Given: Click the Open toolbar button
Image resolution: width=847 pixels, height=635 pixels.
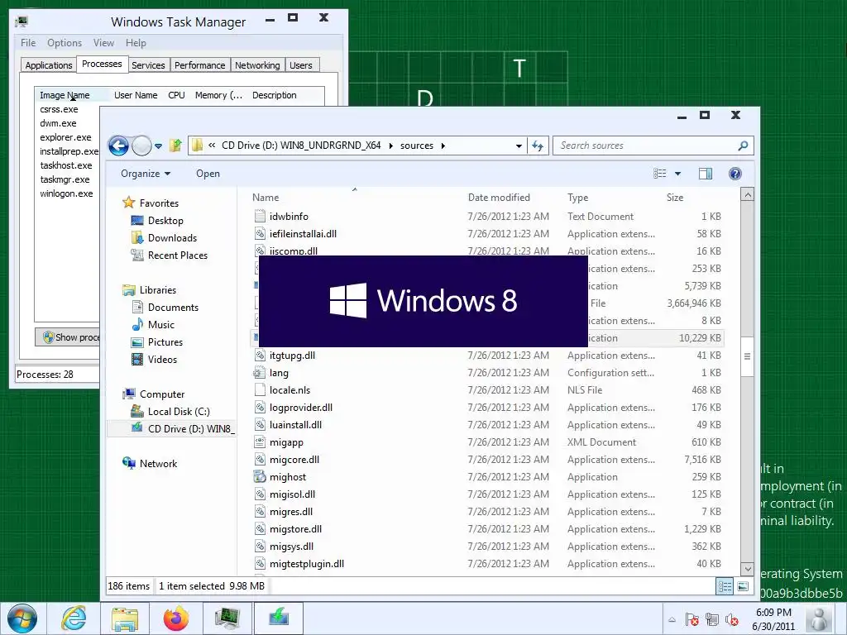Looking at the screenshot, I should (208, 174).
